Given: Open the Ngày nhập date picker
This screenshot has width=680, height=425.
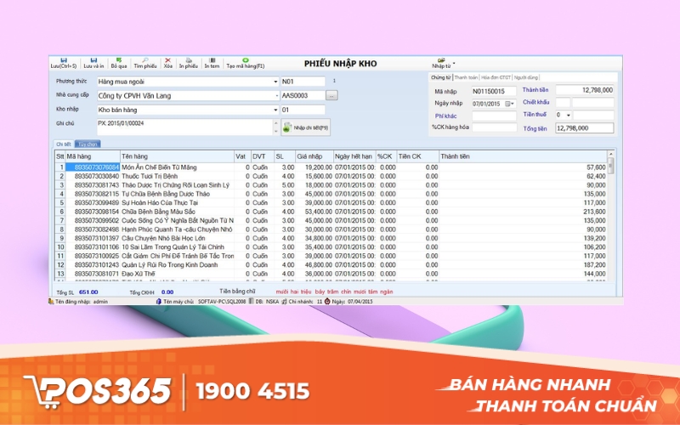Looking at the screenshot, I should pos(510,104).
